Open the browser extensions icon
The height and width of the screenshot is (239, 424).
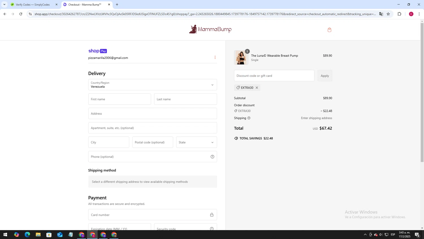399,14
